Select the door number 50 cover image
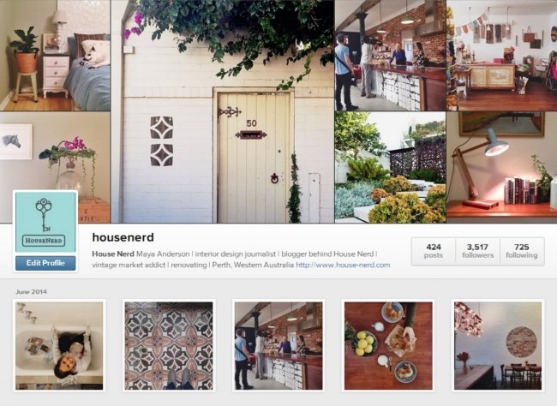The width and height of the screenshot is (557, 406). click(223, 111)
